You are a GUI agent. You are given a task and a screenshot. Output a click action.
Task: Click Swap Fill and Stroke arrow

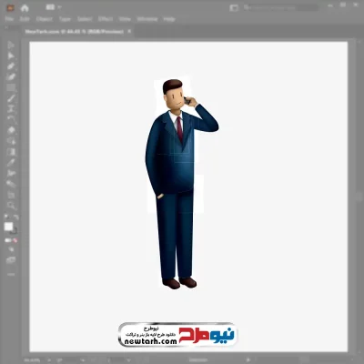point(15,217)
